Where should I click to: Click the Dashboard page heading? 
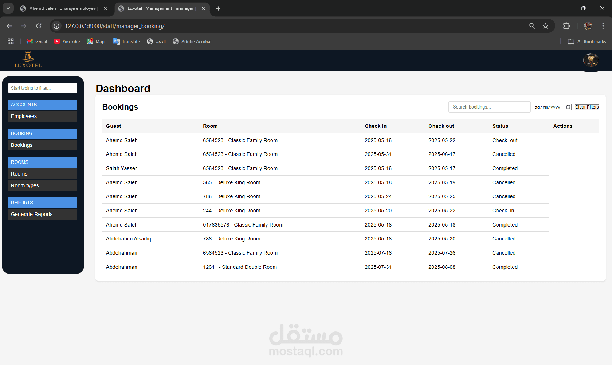coord(123,89)
